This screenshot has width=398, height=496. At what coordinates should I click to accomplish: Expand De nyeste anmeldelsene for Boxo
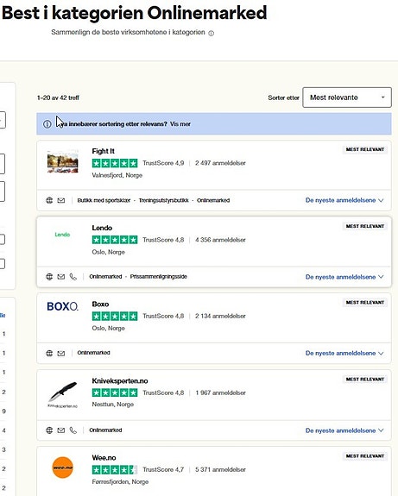pos(344,353)
